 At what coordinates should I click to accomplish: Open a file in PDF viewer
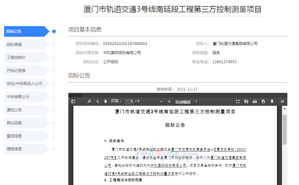246,102
